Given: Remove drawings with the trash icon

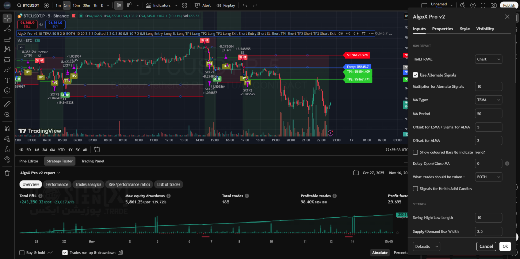Looking at the screenshot, I should click(x=7, y=173).
